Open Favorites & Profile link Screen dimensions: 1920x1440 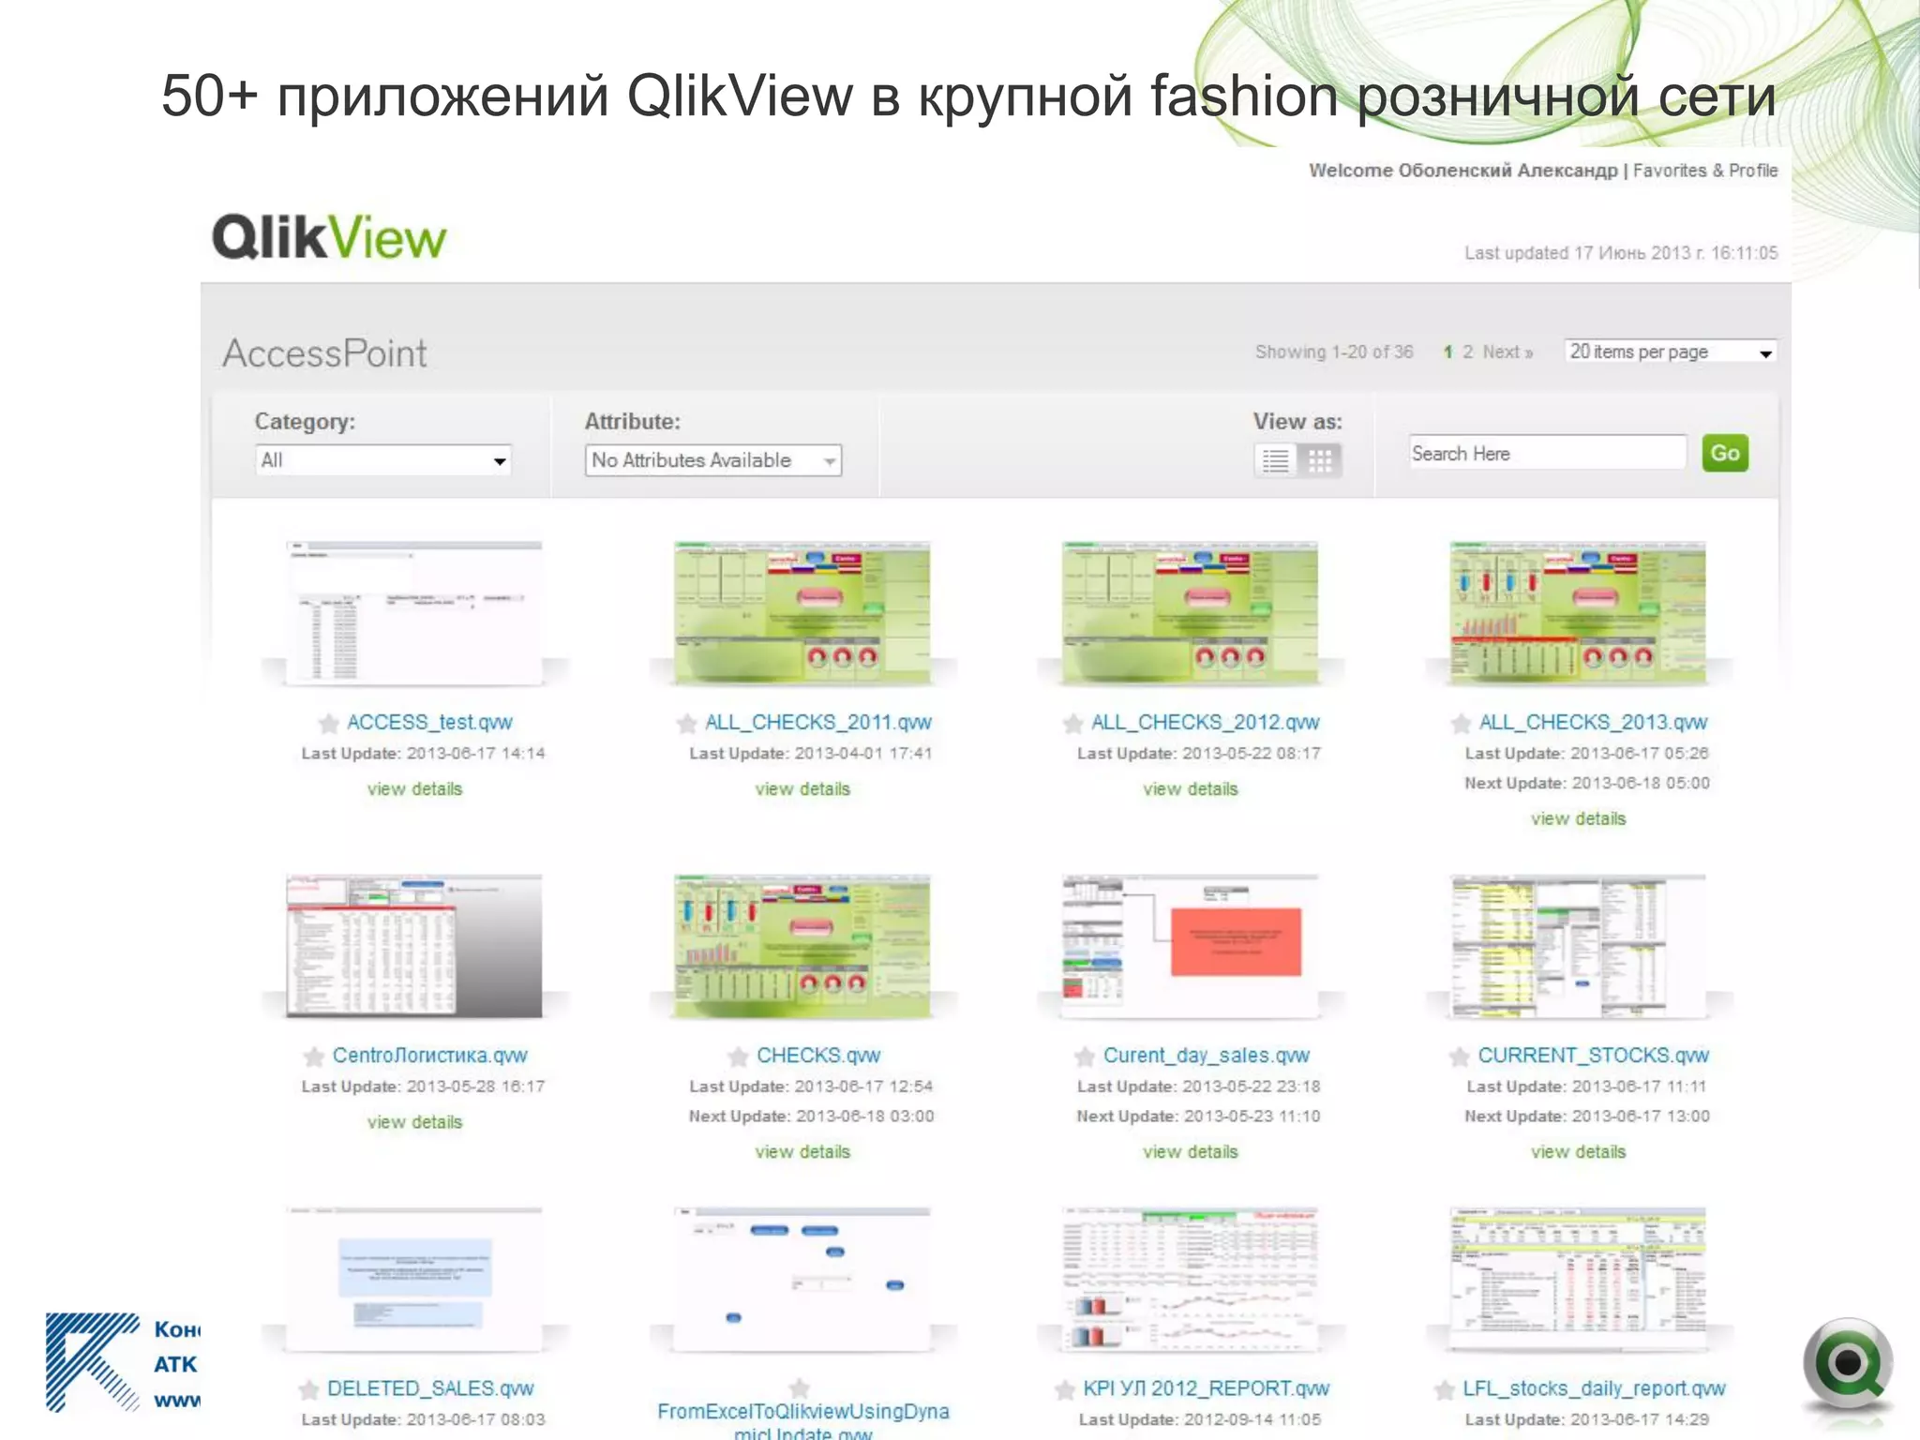coord(1705,171)
